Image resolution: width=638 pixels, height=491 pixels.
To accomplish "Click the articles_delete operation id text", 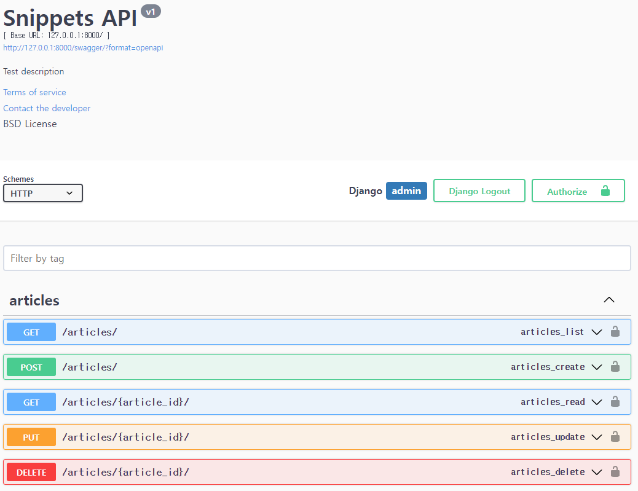I will point(548,472).
